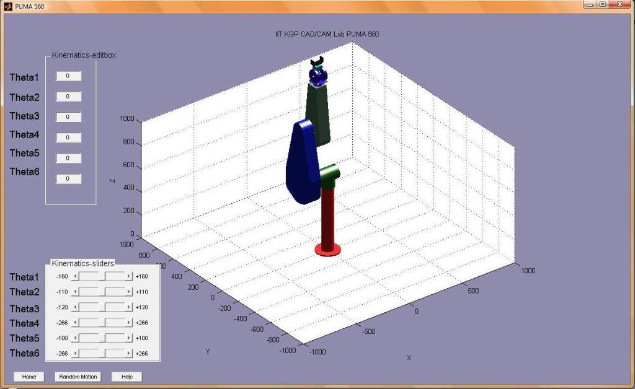
Task: Decrease Theta3 with slider left arrow
Action: 75,307
